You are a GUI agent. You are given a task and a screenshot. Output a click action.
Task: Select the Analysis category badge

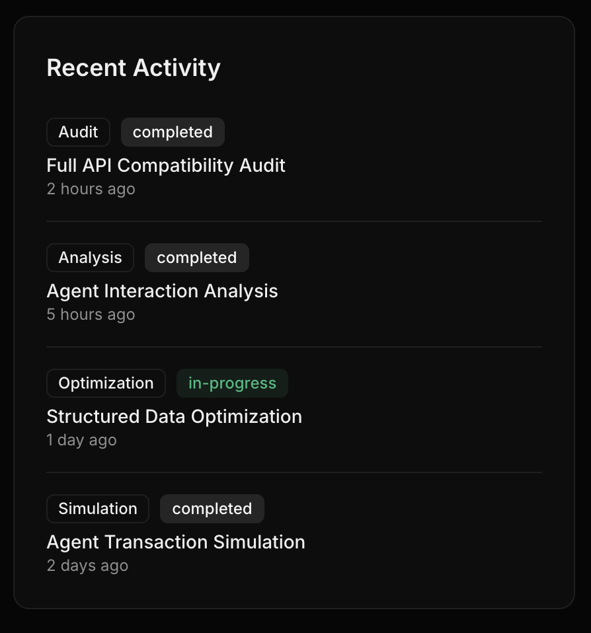point(90,258)
